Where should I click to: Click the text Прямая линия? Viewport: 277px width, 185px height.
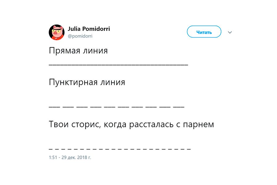coord(78,51)
